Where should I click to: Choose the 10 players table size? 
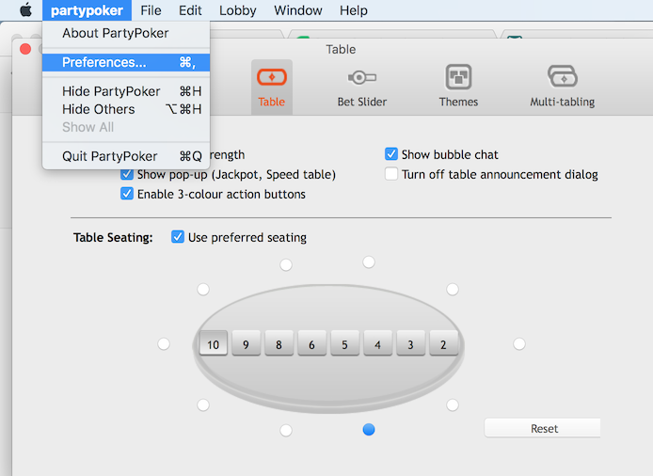tap(214, 343)
